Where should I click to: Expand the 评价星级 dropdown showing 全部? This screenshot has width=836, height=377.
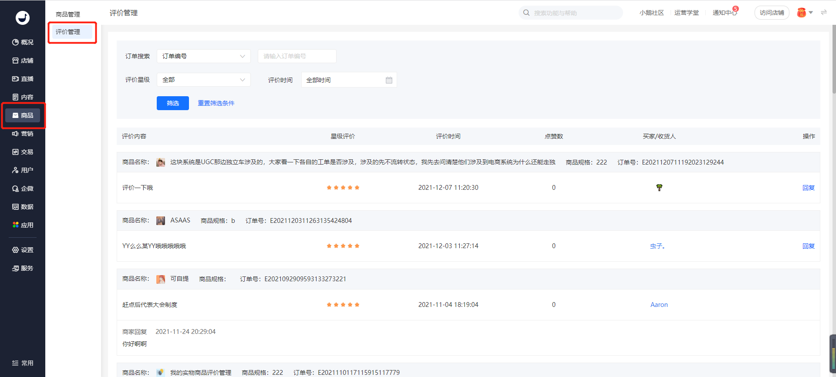coord(204,80)
